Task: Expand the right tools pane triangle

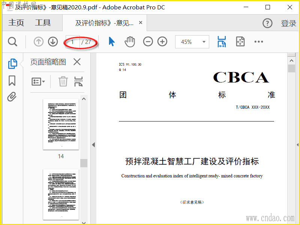Action: tap(298, 145)
